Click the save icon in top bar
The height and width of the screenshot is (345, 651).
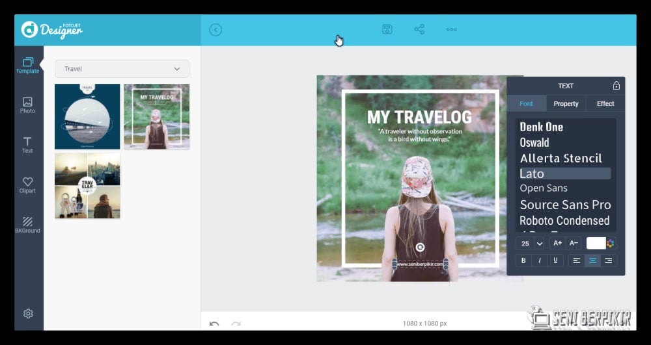(x=387, y=29)
